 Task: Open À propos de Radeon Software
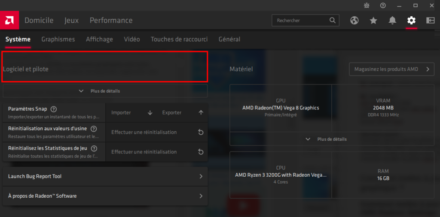(105, 196)
